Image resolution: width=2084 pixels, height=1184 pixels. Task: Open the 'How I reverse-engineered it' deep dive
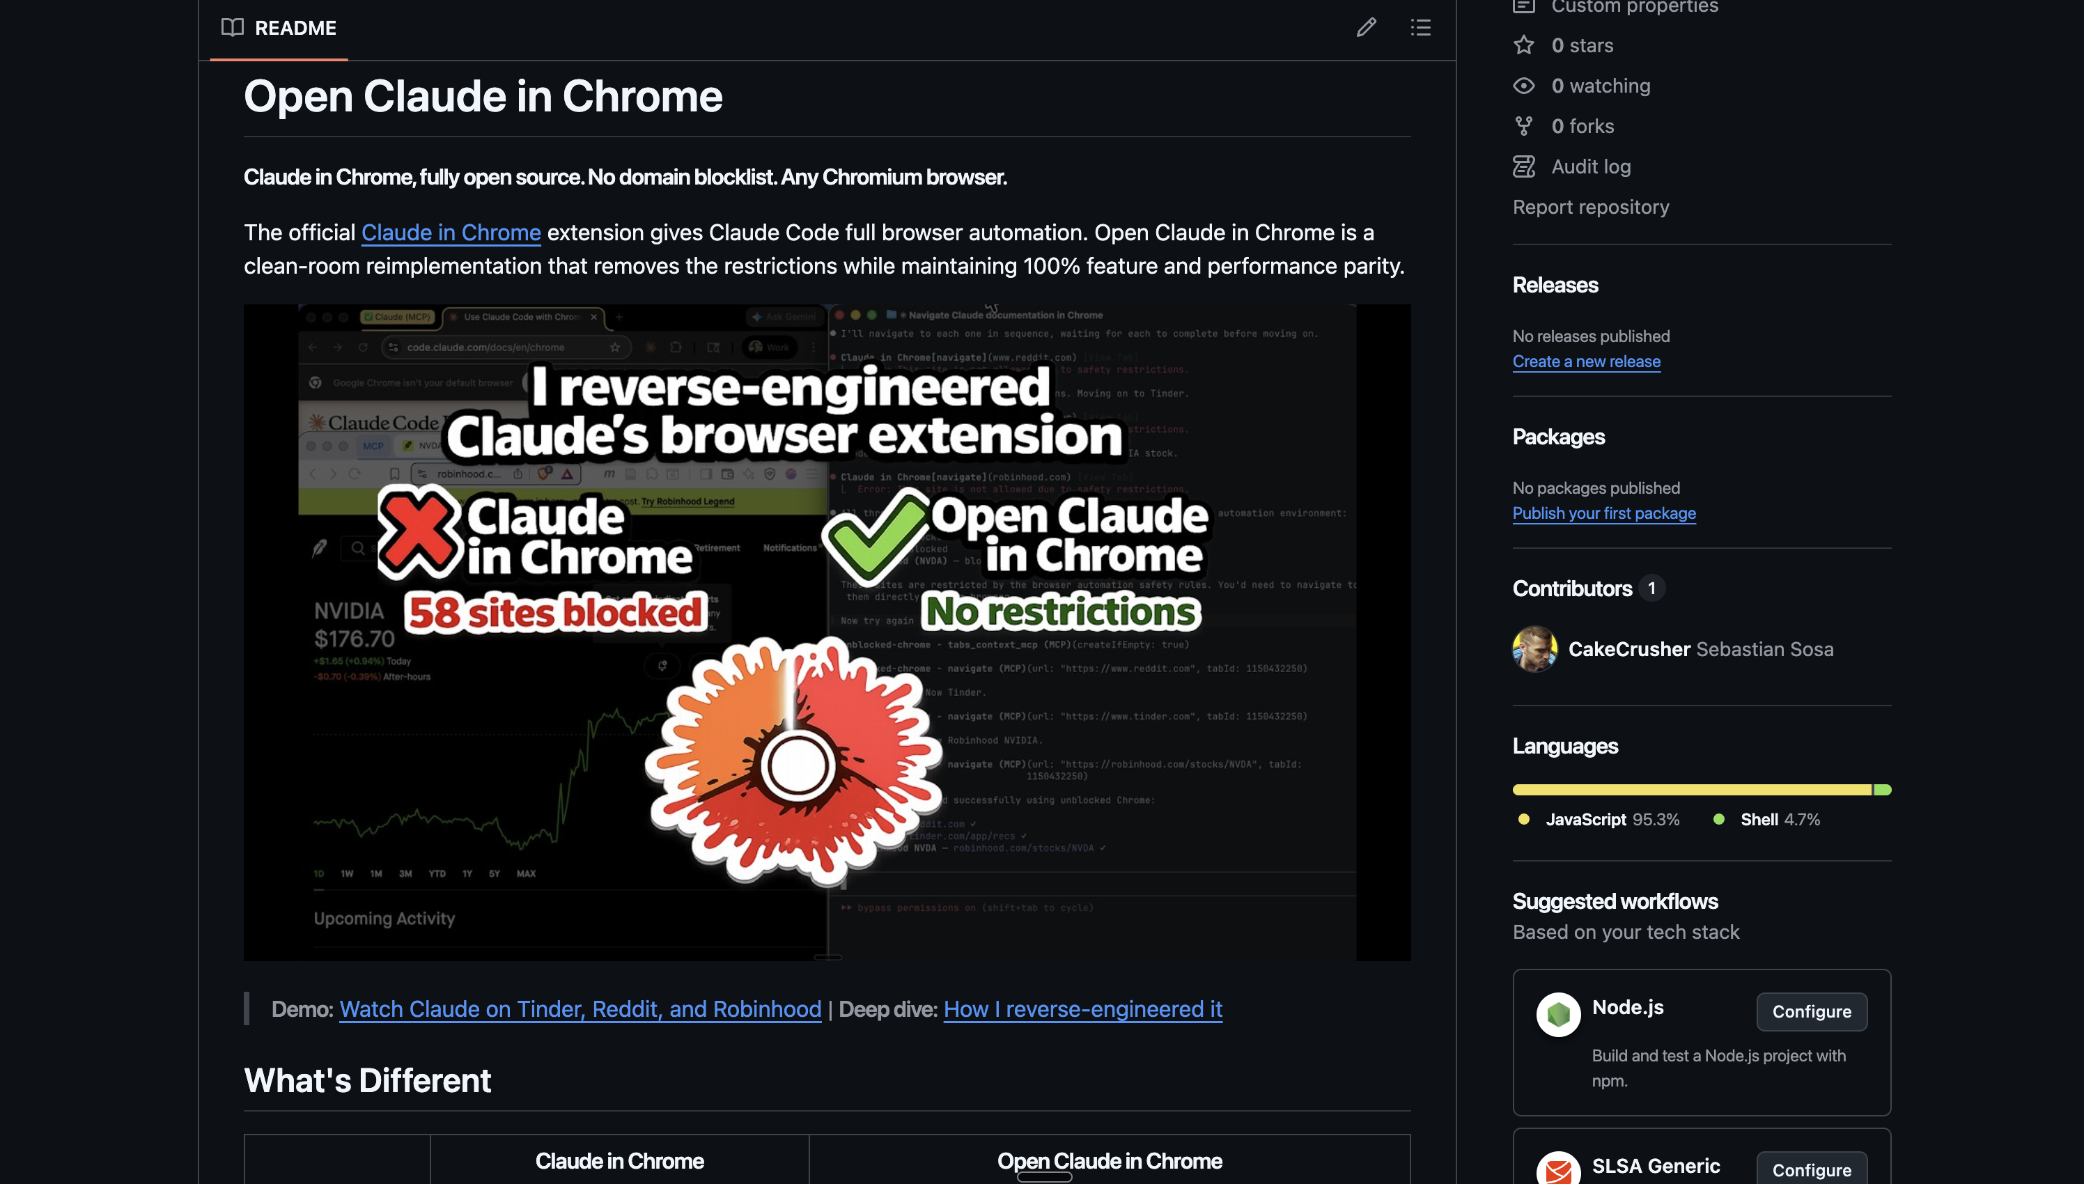pyautogui.click(x=1082, y=1009)
